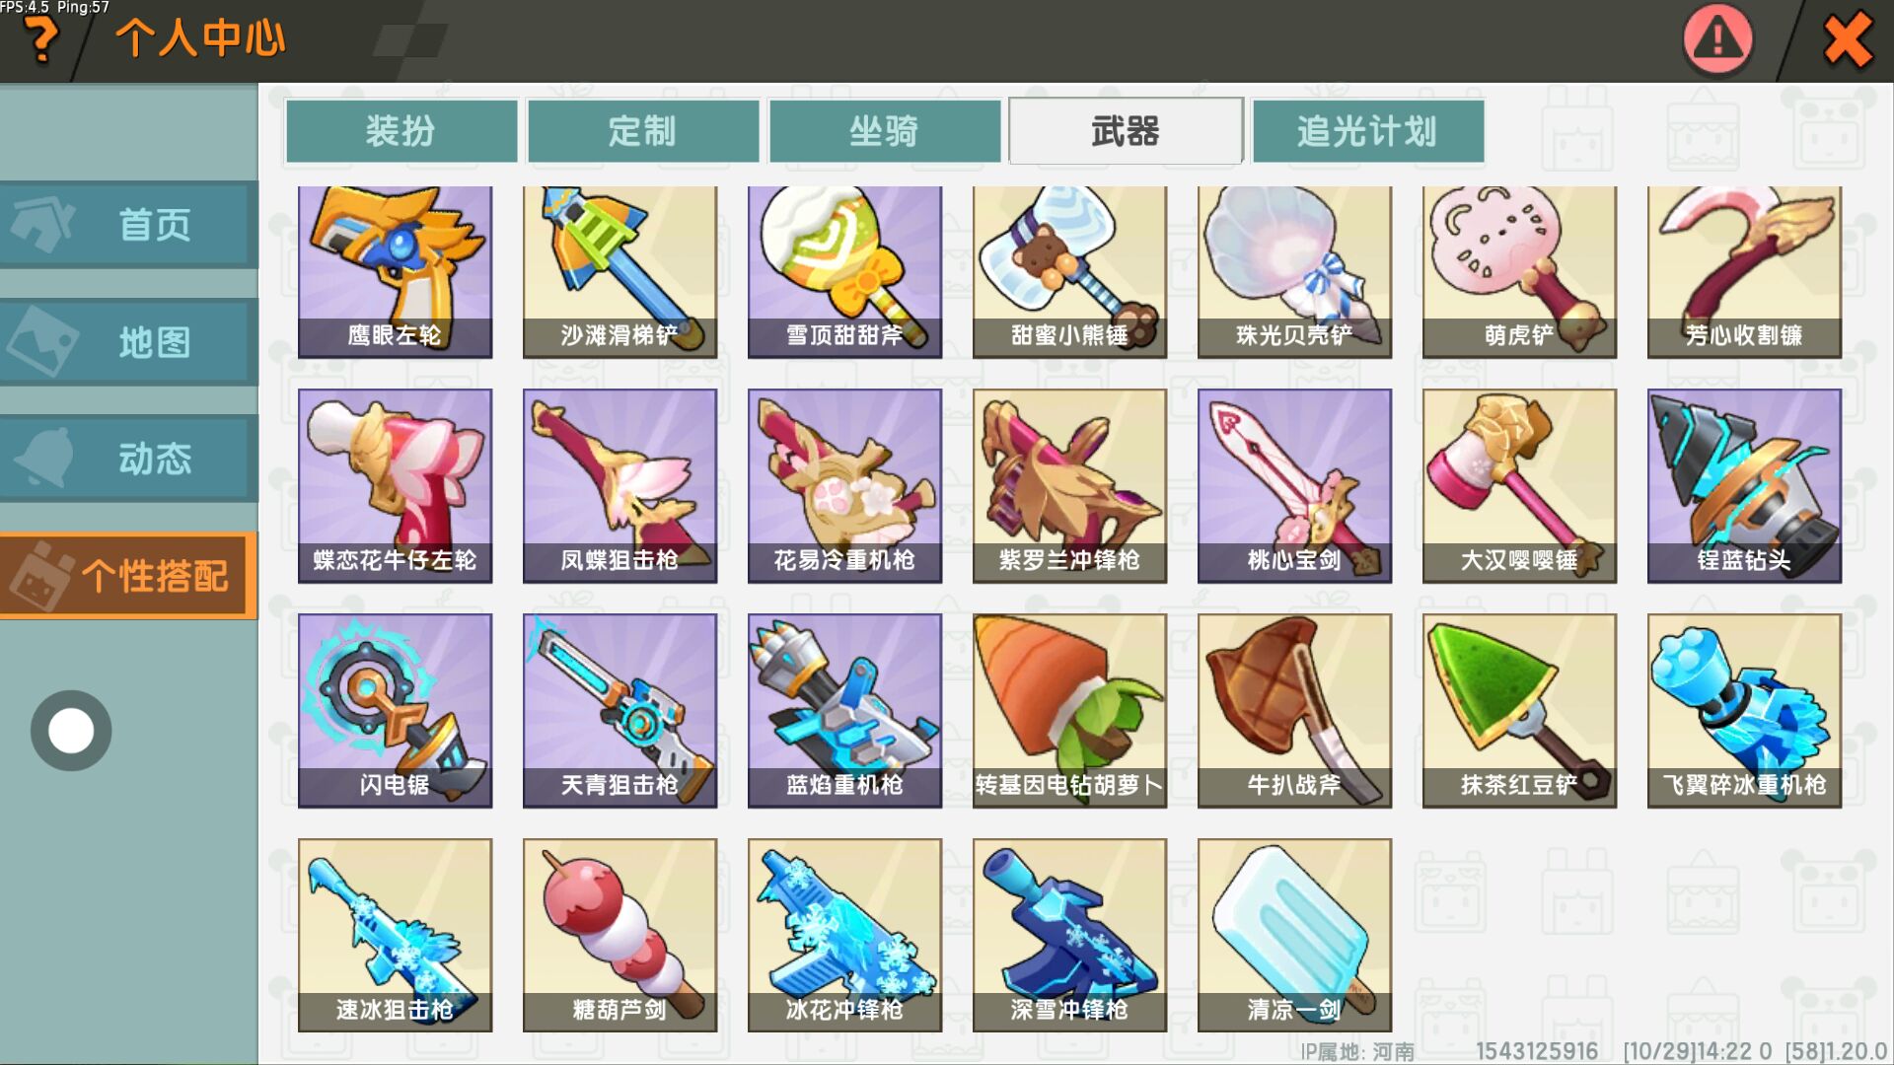The height and width of the screenshot is (1065, 1894).
Task: Open the question mark help icon
Action: point(40,41)
